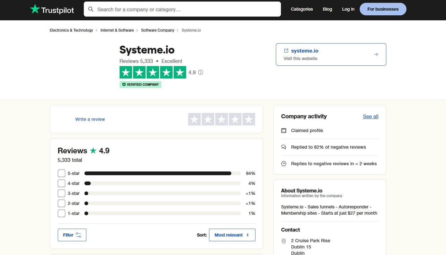Click the green star next to Reviews 4.9
Image resolution: width=446 pixels, height=255 pixels.
tap(93, 151)
